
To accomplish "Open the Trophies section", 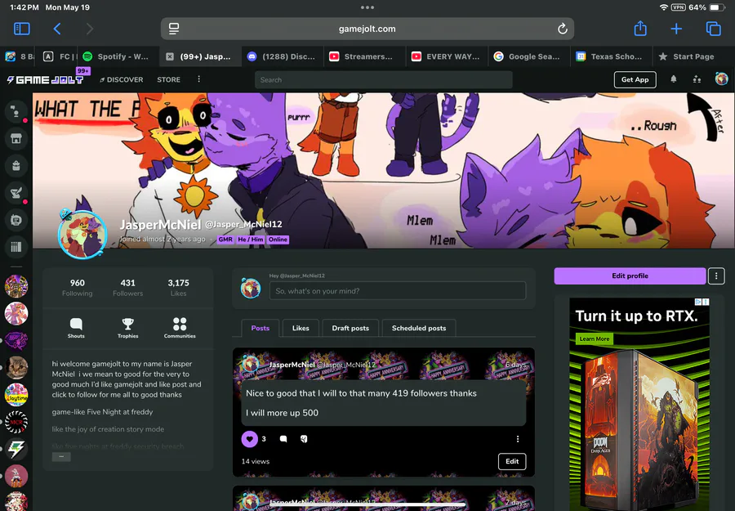I will [127, 328].
